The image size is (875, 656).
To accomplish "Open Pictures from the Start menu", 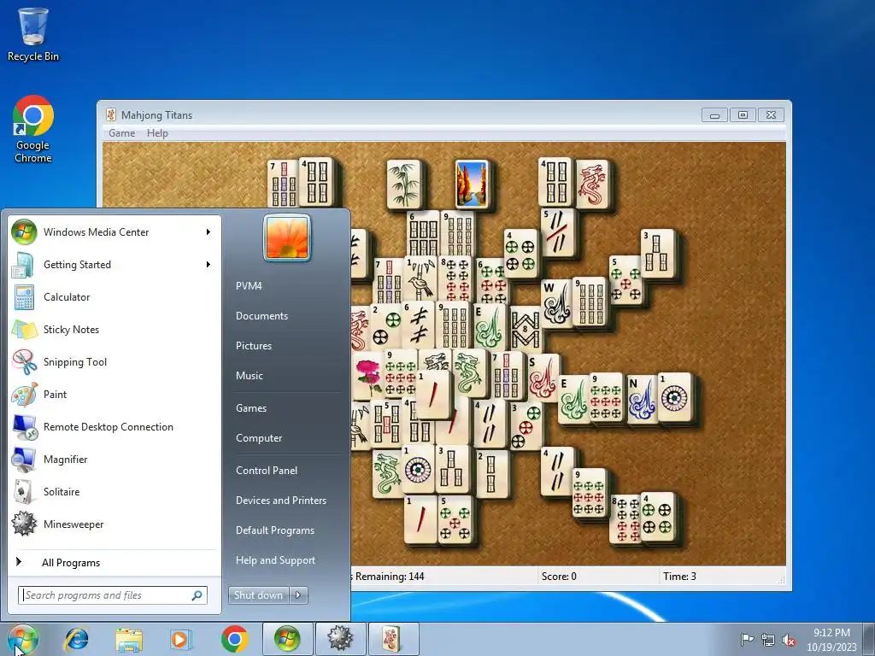I will coord(253,346).
